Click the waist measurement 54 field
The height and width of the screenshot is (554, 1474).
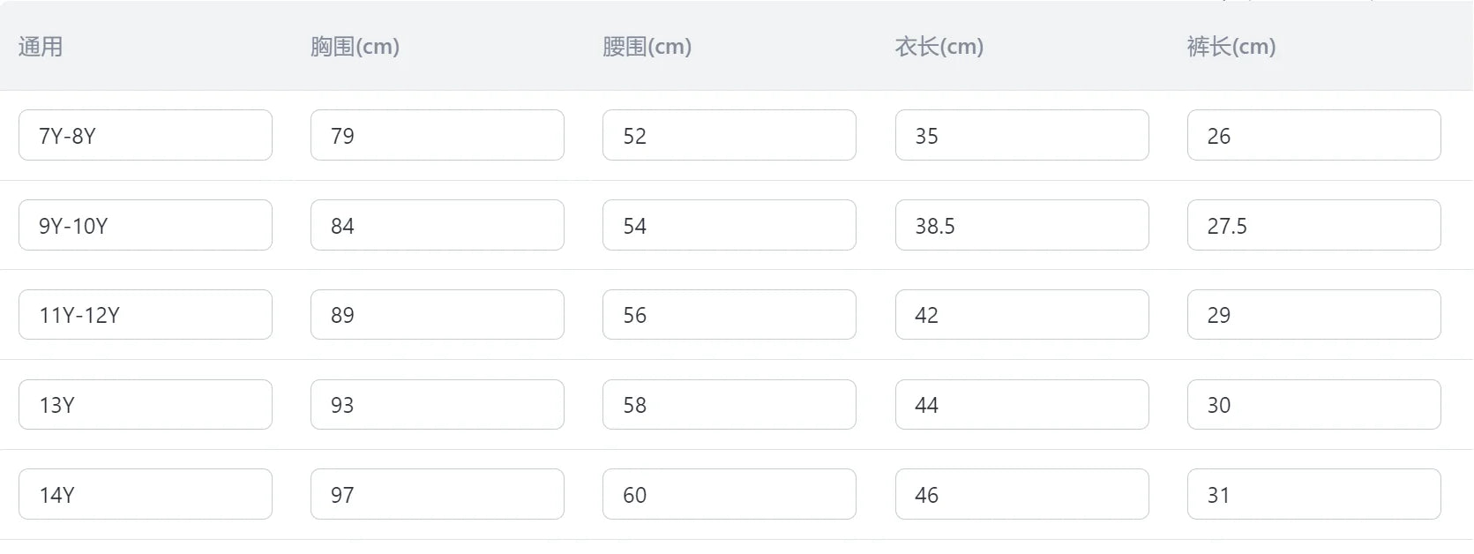pyautogui.click(x=729, y=225)
